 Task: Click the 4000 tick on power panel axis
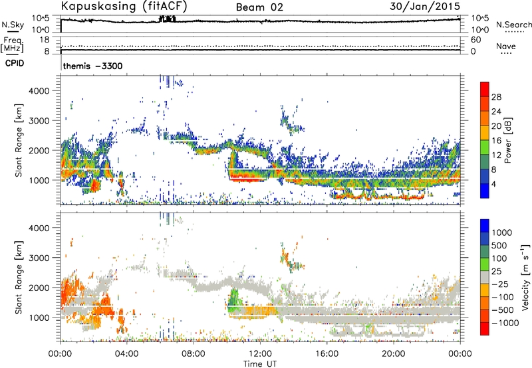pyautogui.click(x=39, y=91)
